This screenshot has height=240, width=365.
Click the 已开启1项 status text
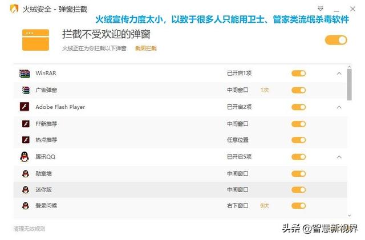pos(240,74)
